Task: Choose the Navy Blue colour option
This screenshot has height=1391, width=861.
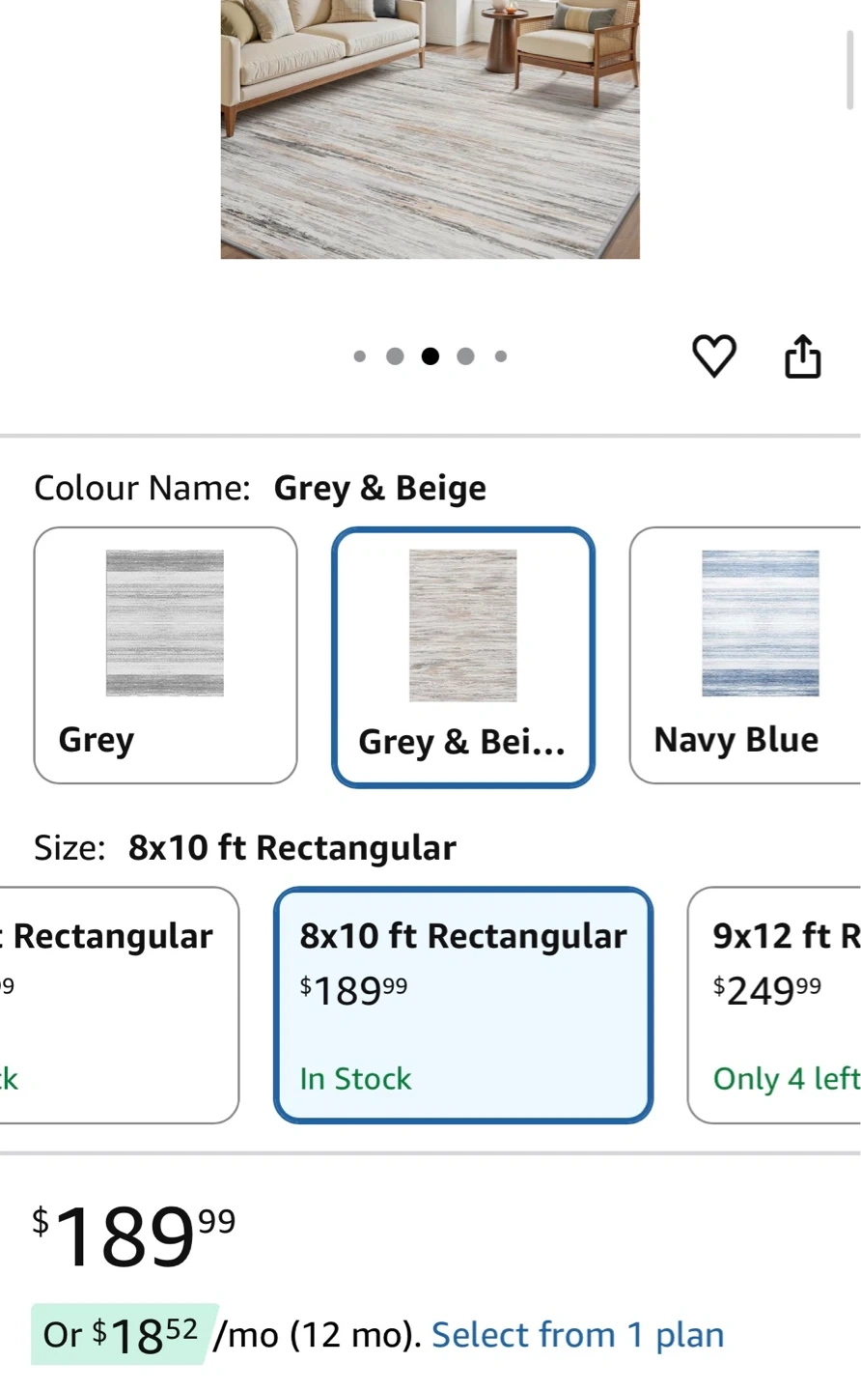Action: point(745,655)
